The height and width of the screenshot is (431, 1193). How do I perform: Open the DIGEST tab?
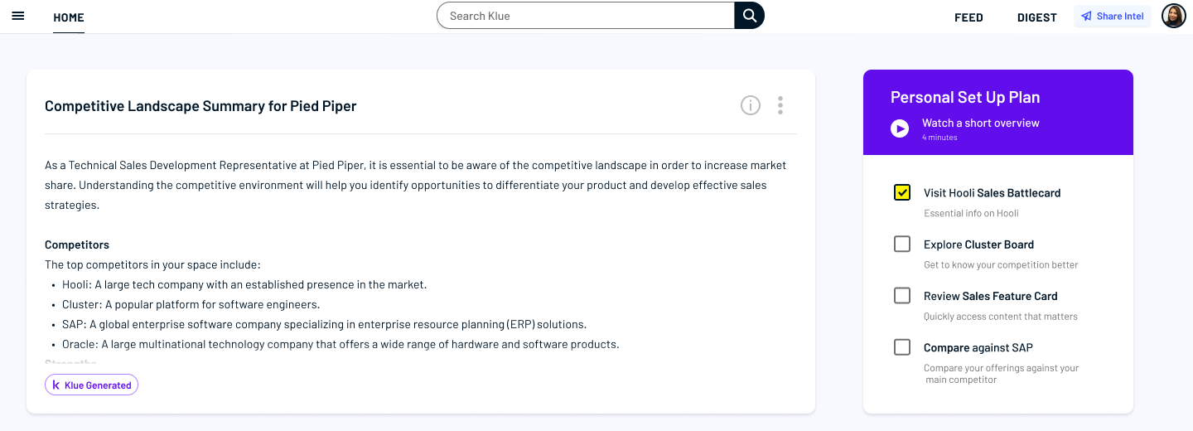point(1037,17)
